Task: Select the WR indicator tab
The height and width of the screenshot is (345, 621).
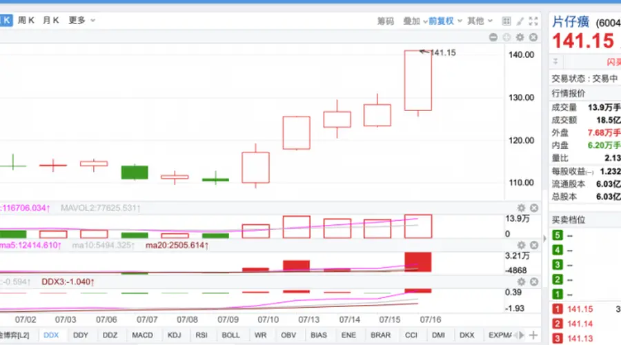Action: click(260, 335)
